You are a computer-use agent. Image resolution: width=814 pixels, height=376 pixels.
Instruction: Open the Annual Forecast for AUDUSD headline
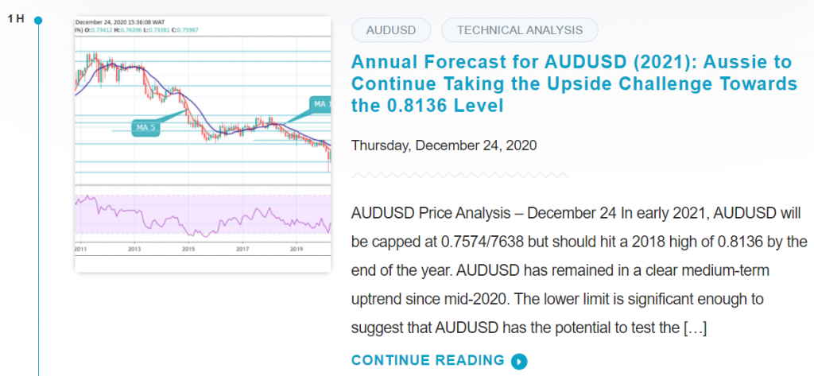573,83
